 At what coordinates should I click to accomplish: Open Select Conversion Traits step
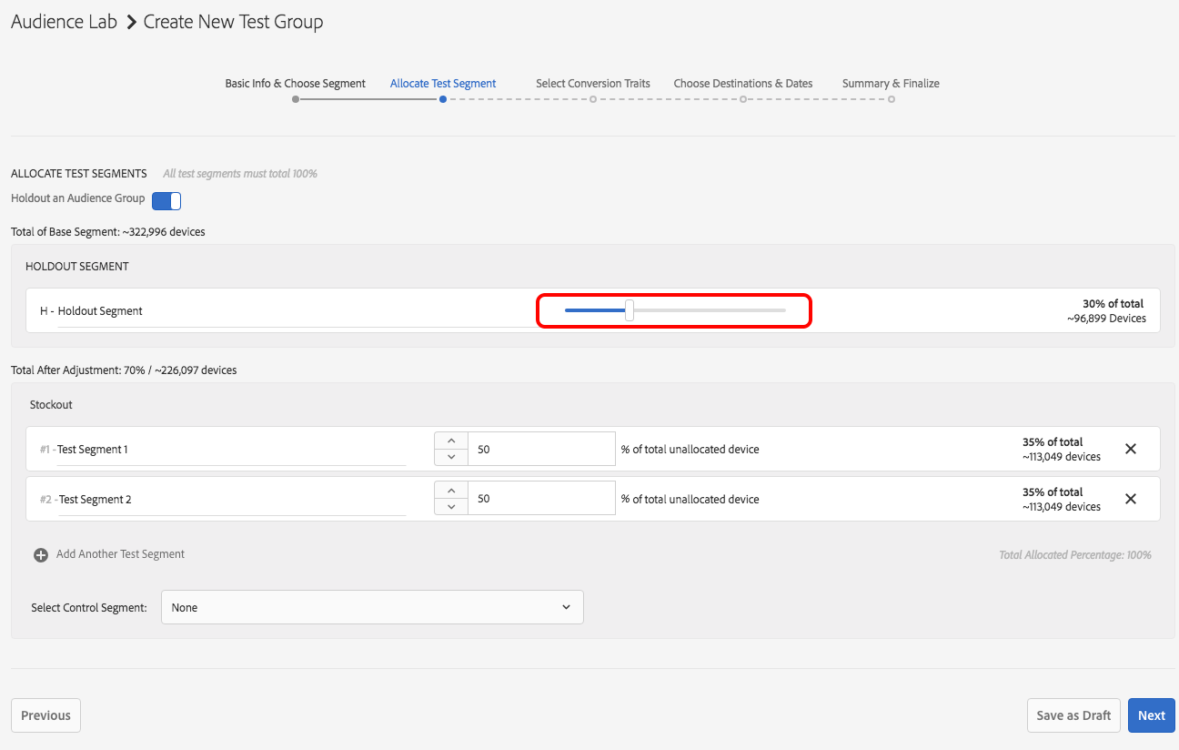(593, 84)
